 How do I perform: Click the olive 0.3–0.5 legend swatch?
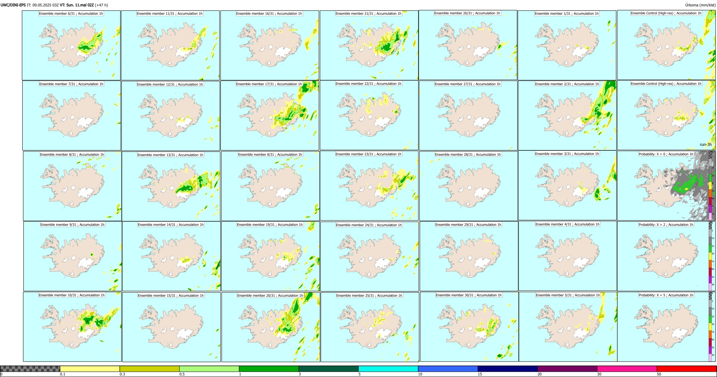click(x=149, y=369)
